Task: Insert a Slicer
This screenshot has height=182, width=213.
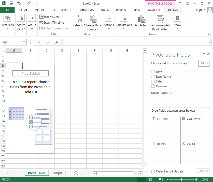Action: pyautogui.click(x=49, y=17)
